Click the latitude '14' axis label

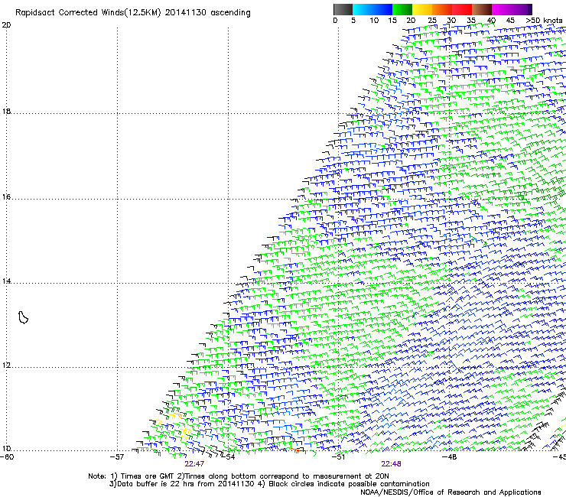point(6,281)
